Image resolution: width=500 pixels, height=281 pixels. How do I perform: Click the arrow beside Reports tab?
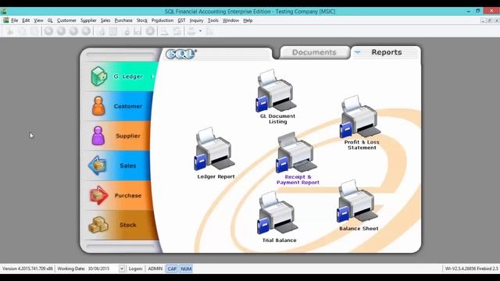coord(358,52)
